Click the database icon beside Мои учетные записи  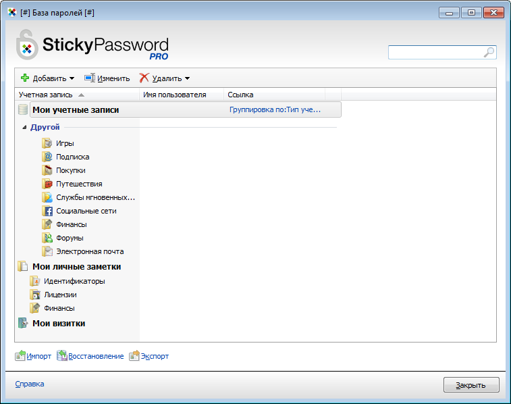point(23,109)
